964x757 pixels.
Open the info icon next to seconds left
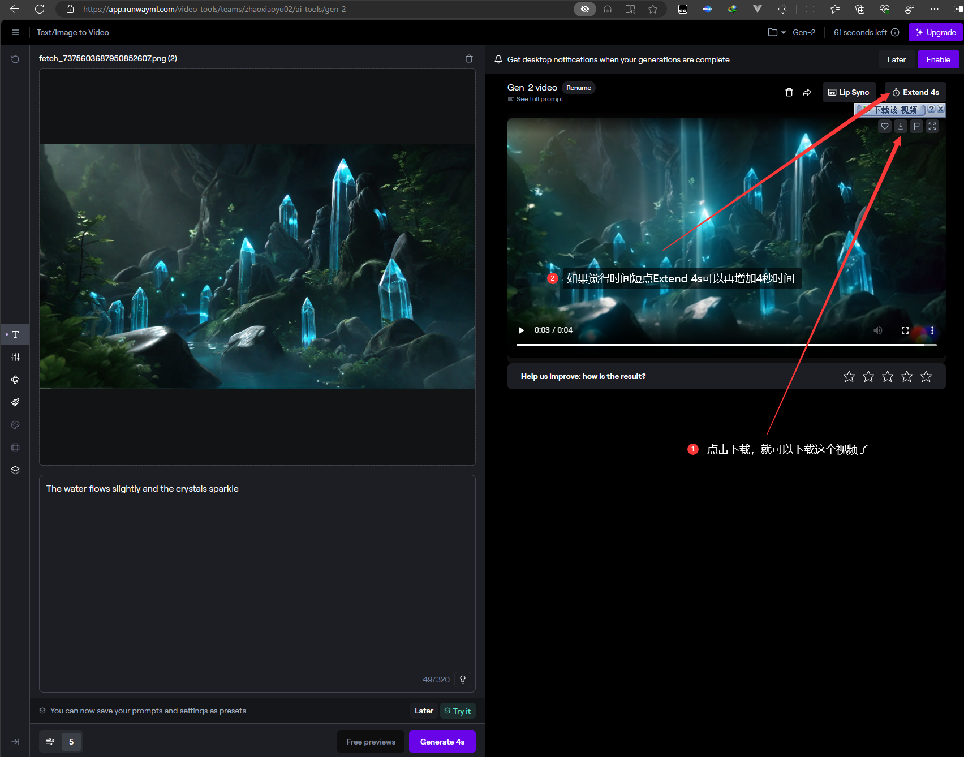pos(895,32)
